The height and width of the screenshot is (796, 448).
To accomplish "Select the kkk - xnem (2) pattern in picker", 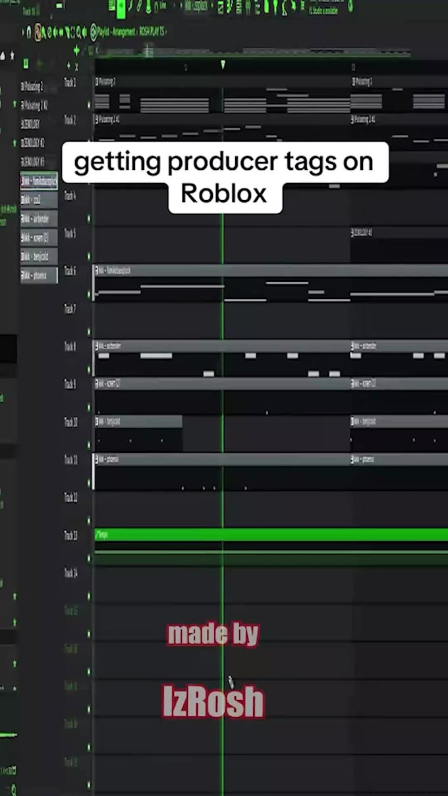I will (39, 238).
